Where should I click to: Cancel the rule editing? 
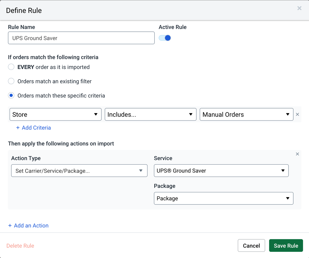point(251,246)
